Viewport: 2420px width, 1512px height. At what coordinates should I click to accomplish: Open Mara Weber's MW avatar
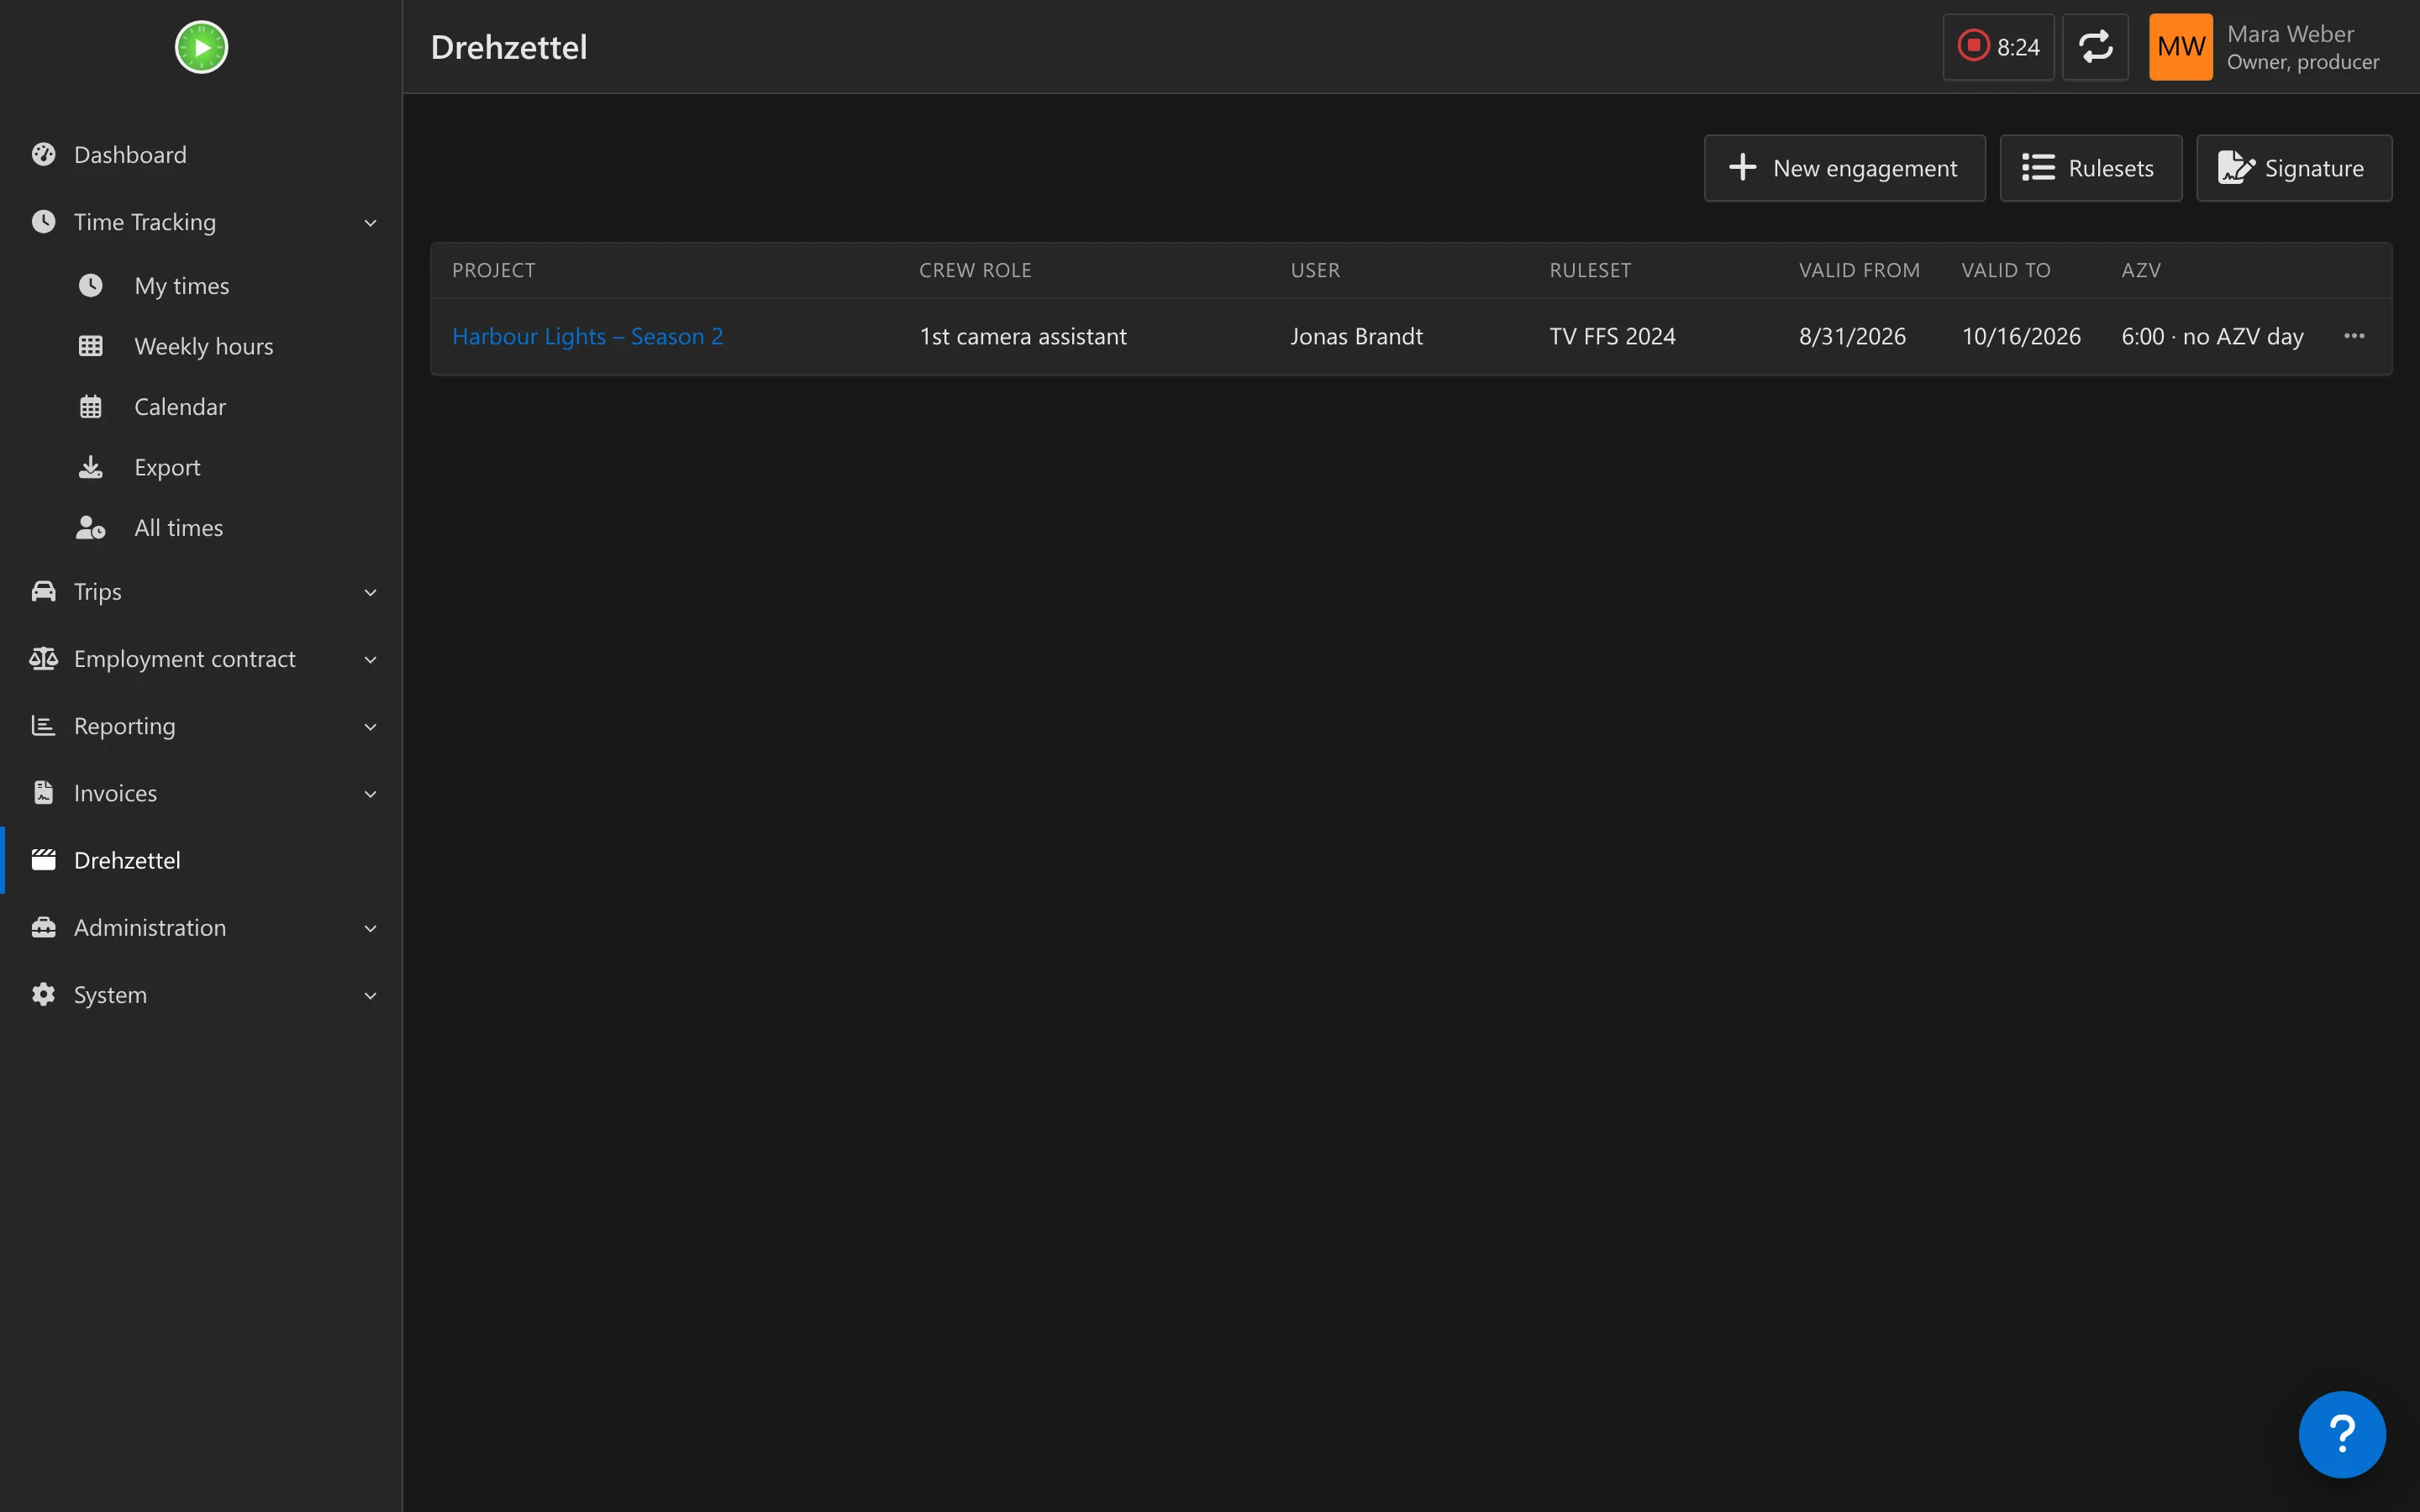(2180, 47)
